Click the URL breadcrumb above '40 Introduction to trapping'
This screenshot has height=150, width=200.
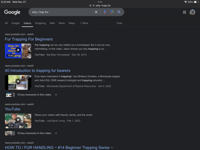19,66
